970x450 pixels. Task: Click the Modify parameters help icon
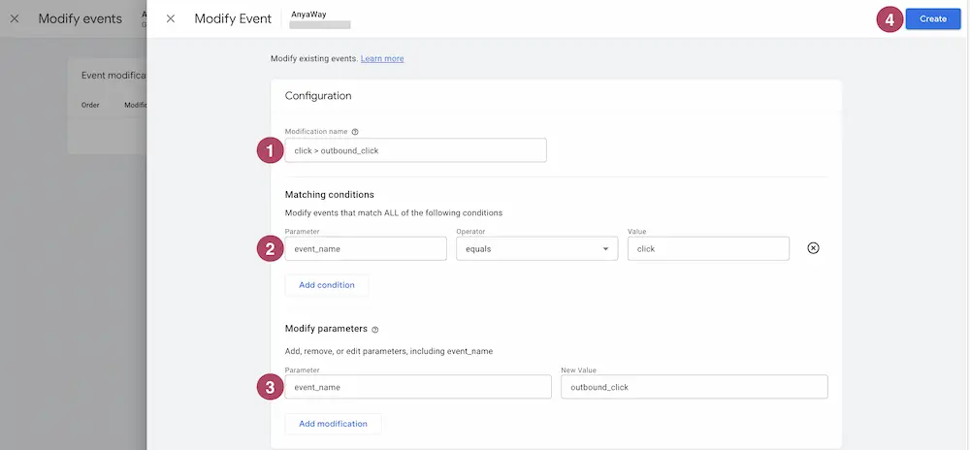tap(374, 330)
